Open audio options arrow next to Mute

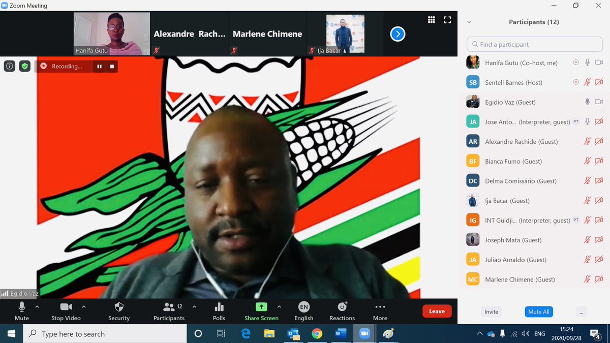click(37, 307)
